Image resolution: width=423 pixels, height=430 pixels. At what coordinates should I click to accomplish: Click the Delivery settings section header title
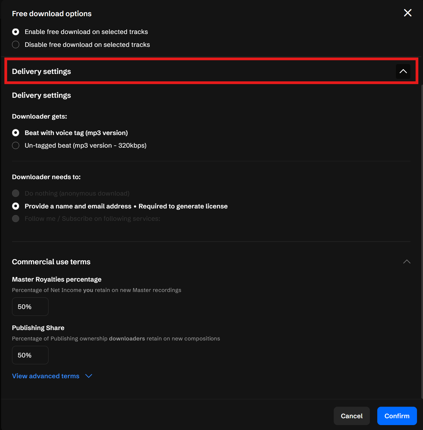41,71
